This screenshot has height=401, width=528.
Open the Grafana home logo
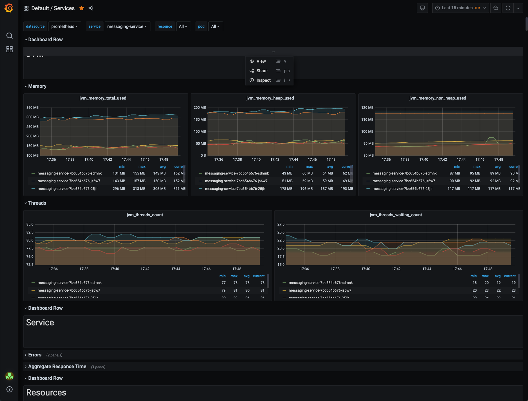(9, 8)
